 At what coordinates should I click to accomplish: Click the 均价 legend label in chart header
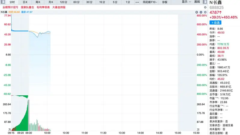click(14, 12)
